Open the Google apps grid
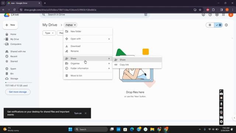 click(x=223, y=15)
